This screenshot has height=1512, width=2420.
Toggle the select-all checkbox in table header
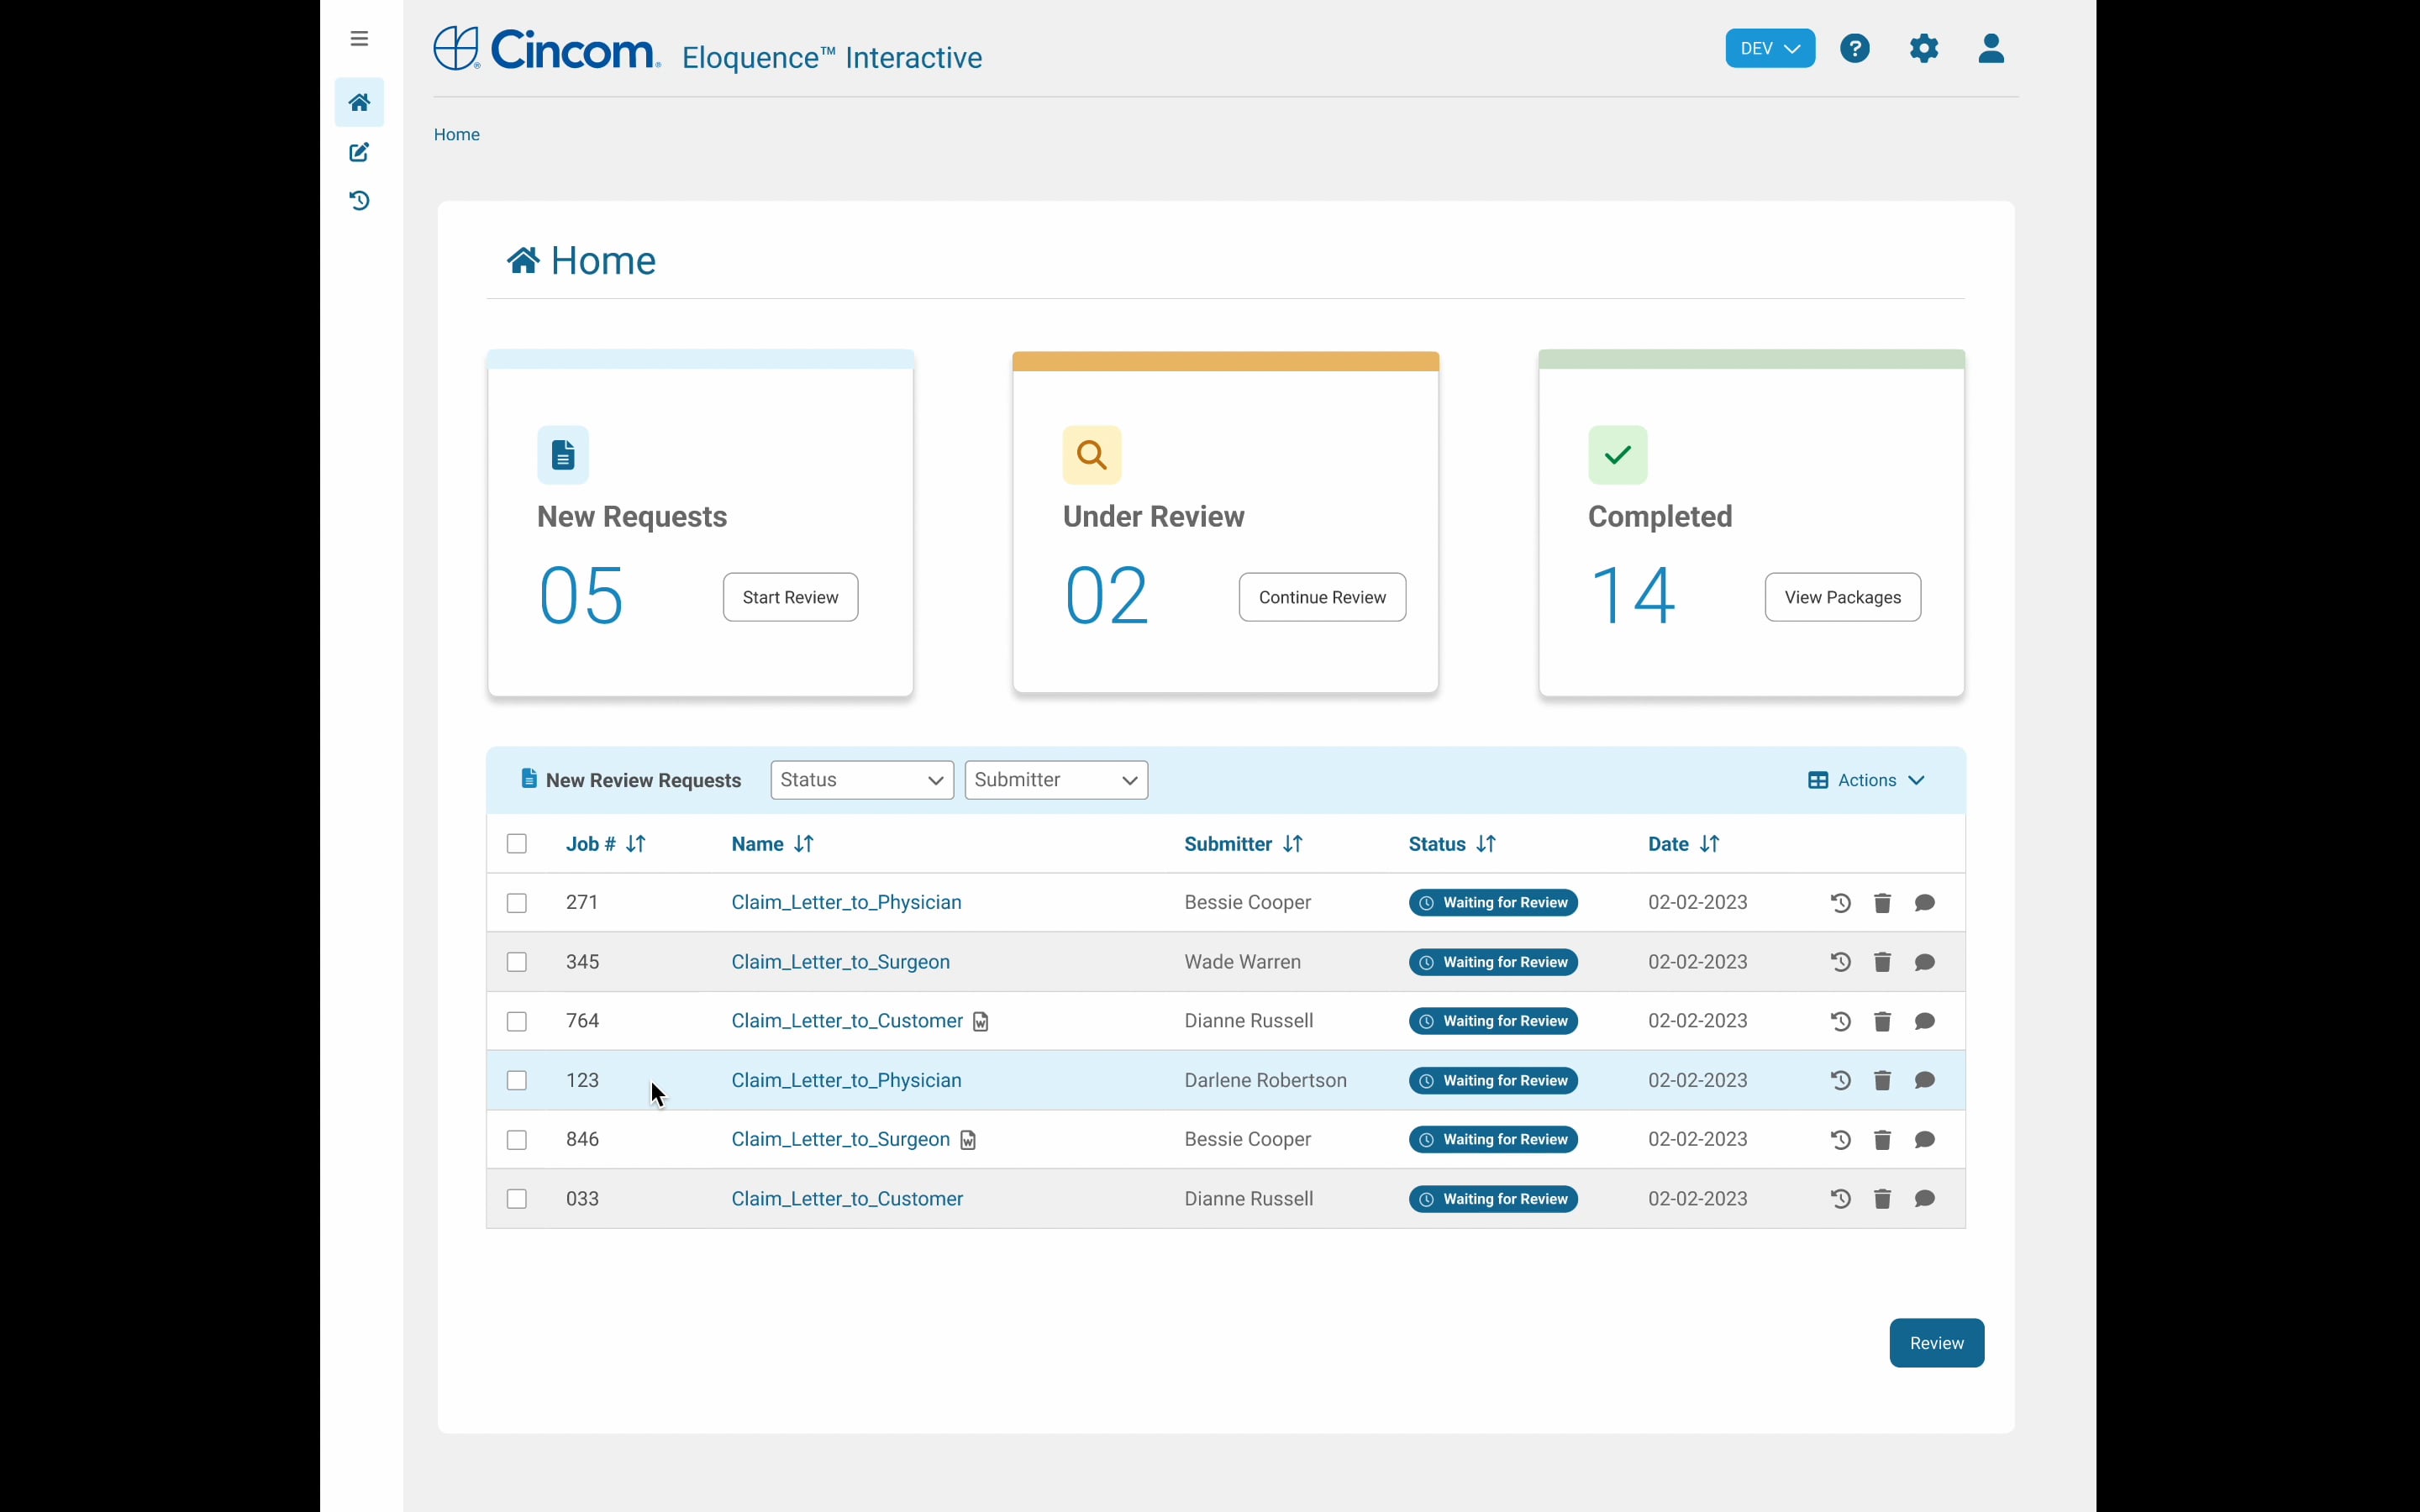click(x=517, y=844)
